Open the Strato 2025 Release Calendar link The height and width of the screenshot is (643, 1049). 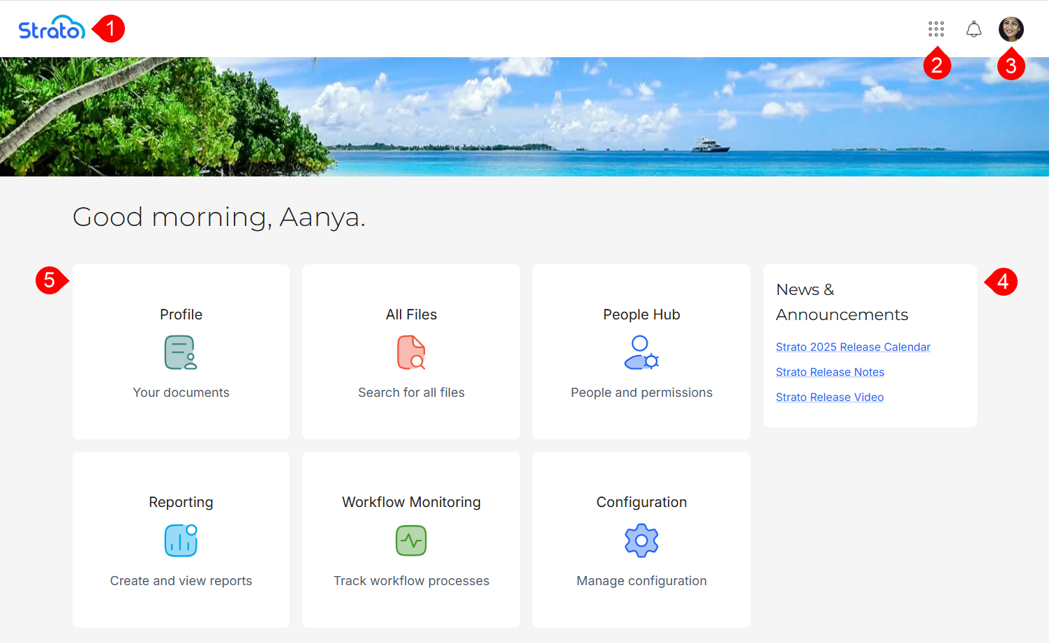(853, 347)
